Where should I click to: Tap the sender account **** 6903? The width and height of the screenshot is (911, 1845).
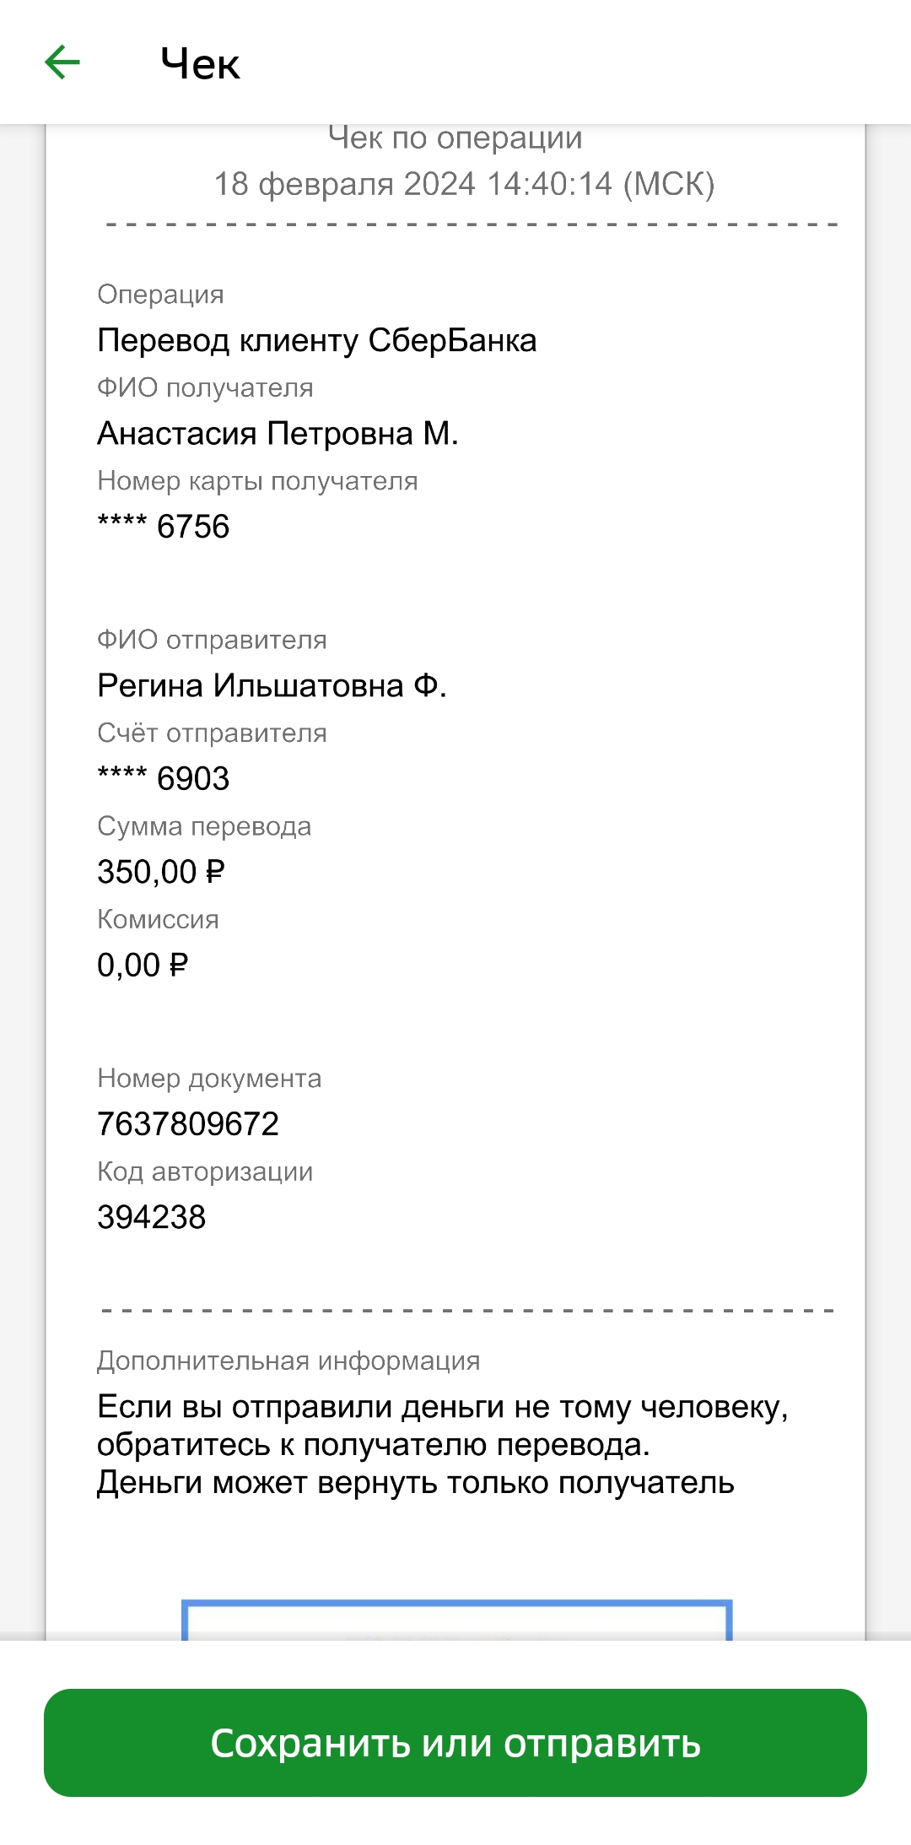coord(164,777)
